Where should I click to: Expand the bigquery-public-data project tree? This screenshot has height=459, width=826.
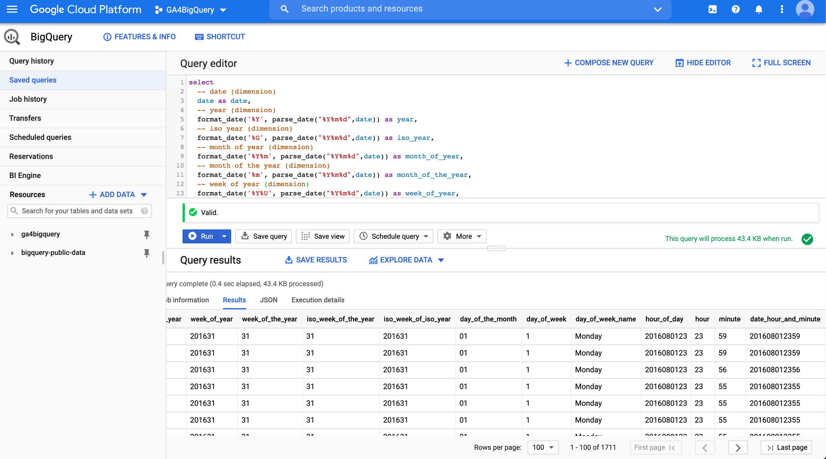(12, 253)
